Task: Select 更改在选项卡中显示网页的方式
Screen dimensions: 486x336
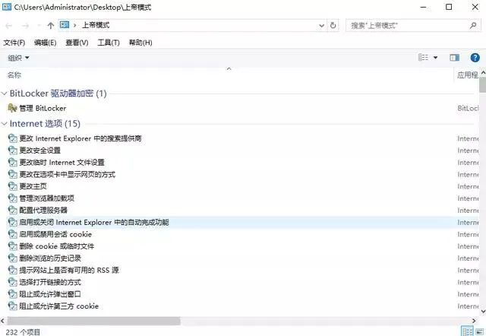Action: pos(68,174)
